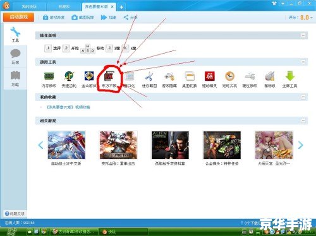Image resolution: width=316 pixels, height=236 pixels.
Task: Click the camera screenshot toolbar item
Action: pos(82,18)
